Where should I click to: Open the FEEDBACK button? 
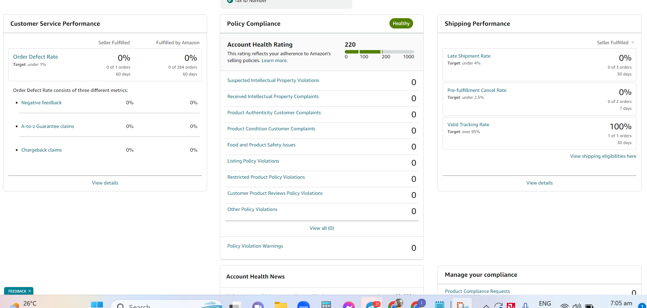[x=17, y=291]
